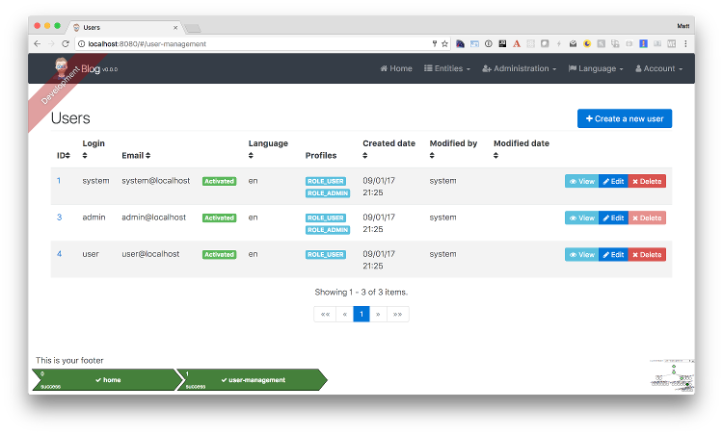723x435 pixels.
Task: Click Delete in the admin row
Action: 647,217
